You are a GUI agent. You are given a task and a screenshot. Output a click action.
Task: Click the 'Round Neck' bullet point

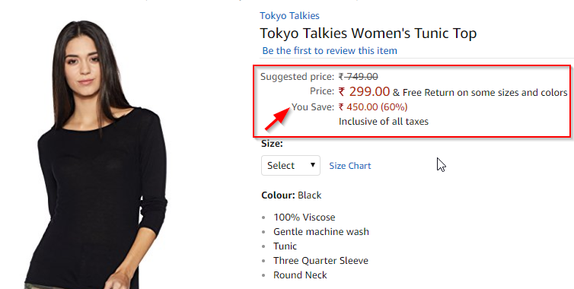click(300, 275)
